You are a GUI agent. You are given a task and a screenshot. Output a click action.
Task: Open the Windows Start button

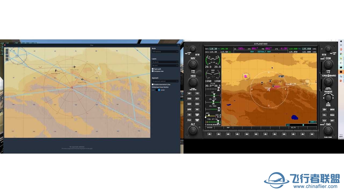341,42
